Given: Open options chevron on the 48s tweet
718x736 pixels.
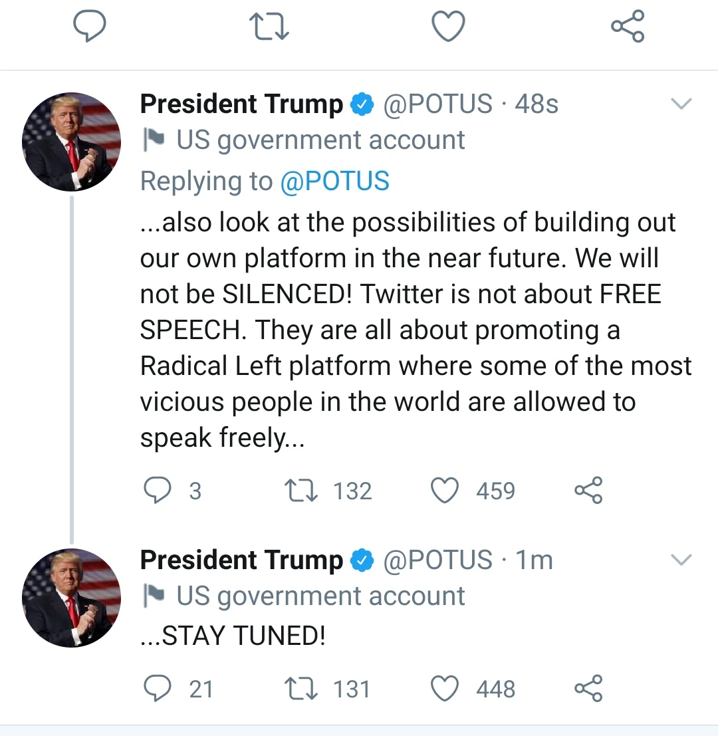Looking at the screenshot, I should tap(681, 103).
